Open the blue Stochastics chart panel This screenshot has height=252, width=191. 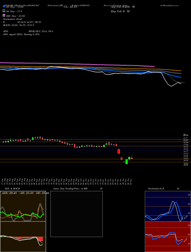click(x=168, y=206)
